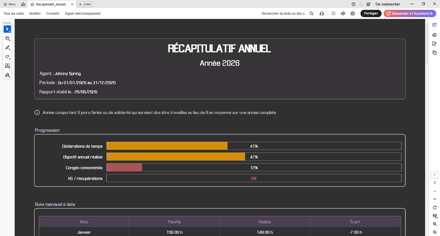Image resolution: width=440 pixels, height=236 pixels.
Task: Choose the freehand draw tool
Action: (x=7, y=57)
